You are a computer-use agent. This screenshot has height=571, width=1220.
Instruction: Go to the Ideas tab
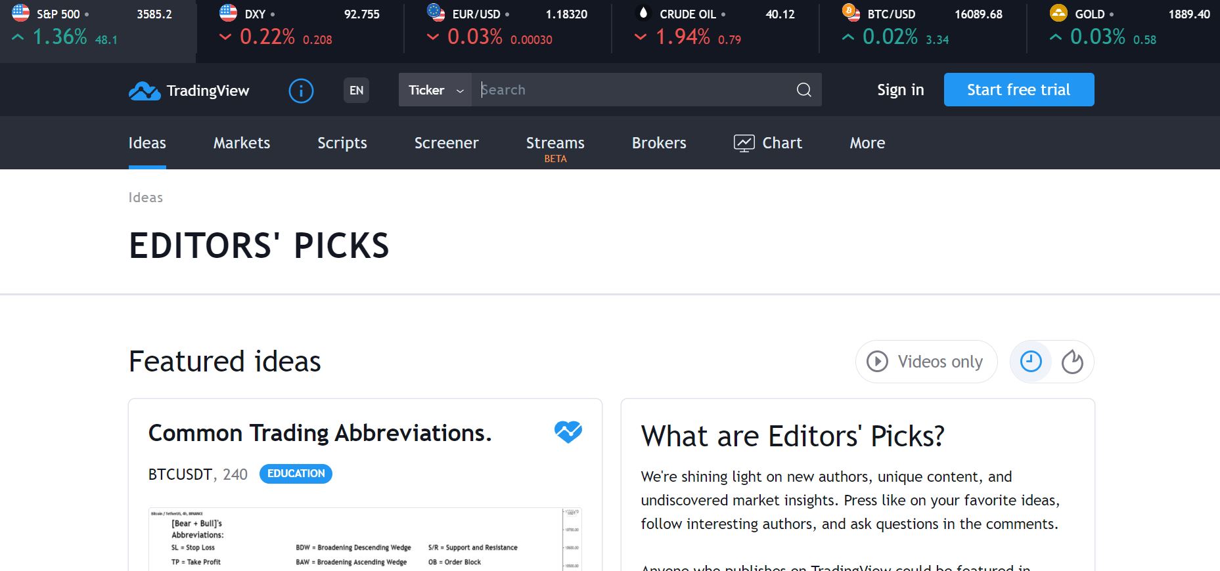(147, 143)
